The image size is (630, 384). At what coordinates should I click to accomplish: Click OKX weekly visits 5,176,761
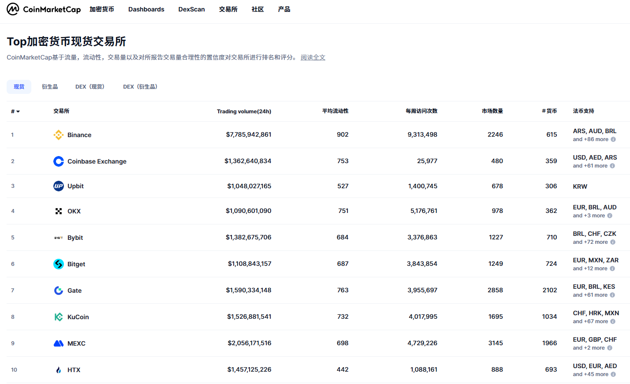click(x=424, y=211)
